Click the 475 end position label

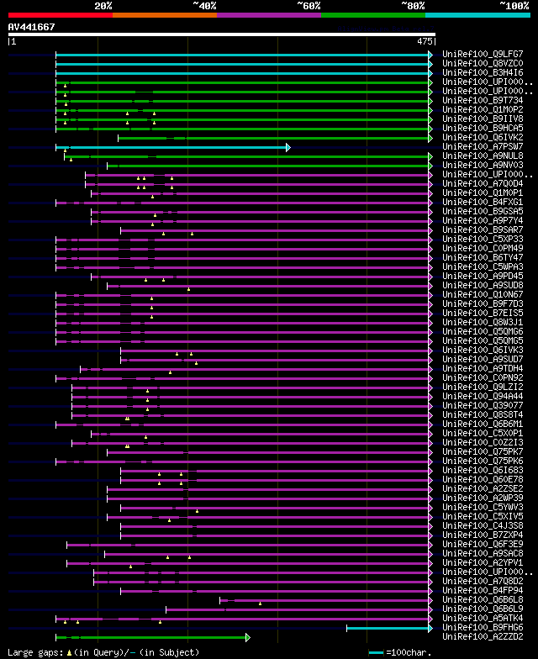(x=425, y=41)
